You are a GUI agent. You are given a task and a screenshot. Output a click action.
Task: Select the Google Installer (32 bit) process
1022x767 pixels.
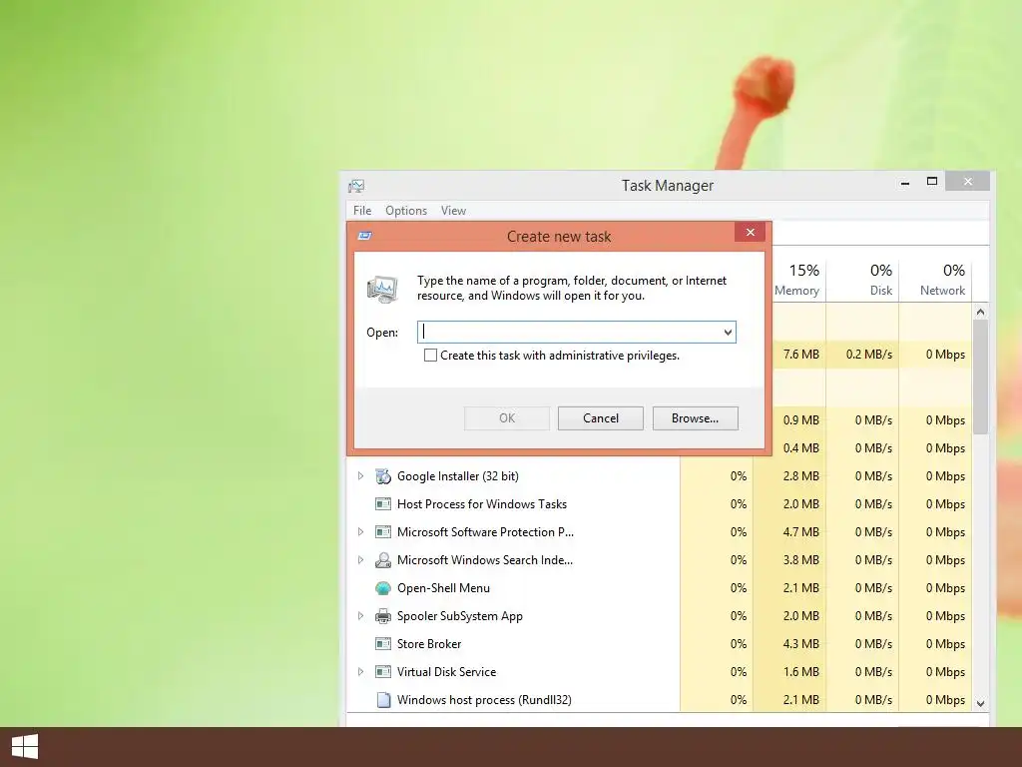[457, 476]
